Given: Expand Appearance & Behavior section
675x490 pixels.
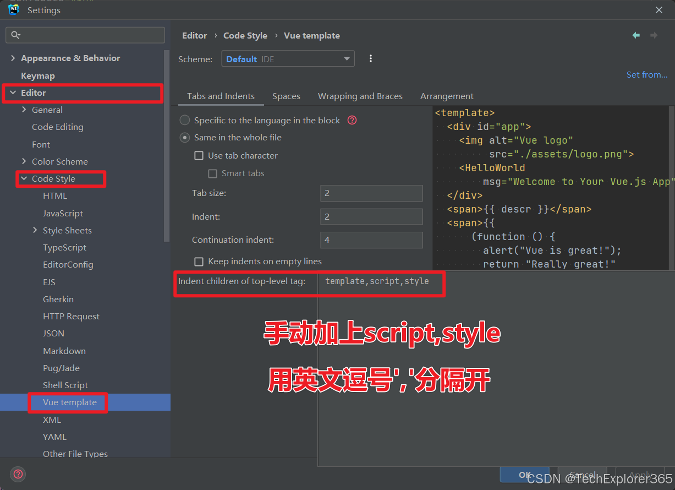Looking at the screenshot, I should [13, 58].
